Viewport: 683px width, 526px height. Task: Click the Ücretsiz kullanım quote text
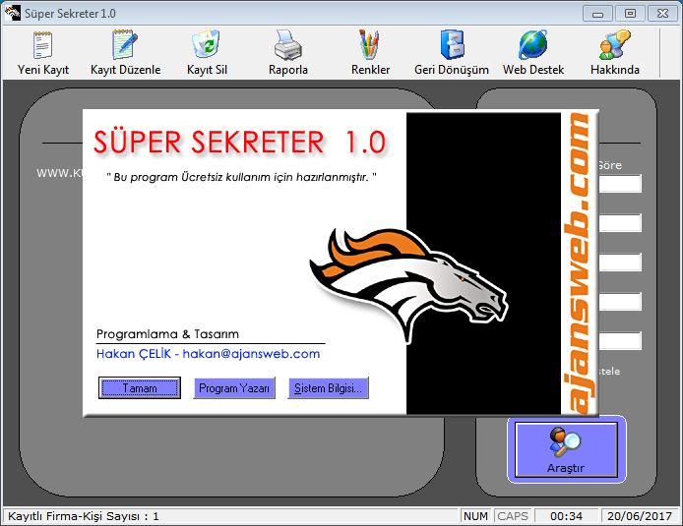pyautogui.click(x=241, y=177)
